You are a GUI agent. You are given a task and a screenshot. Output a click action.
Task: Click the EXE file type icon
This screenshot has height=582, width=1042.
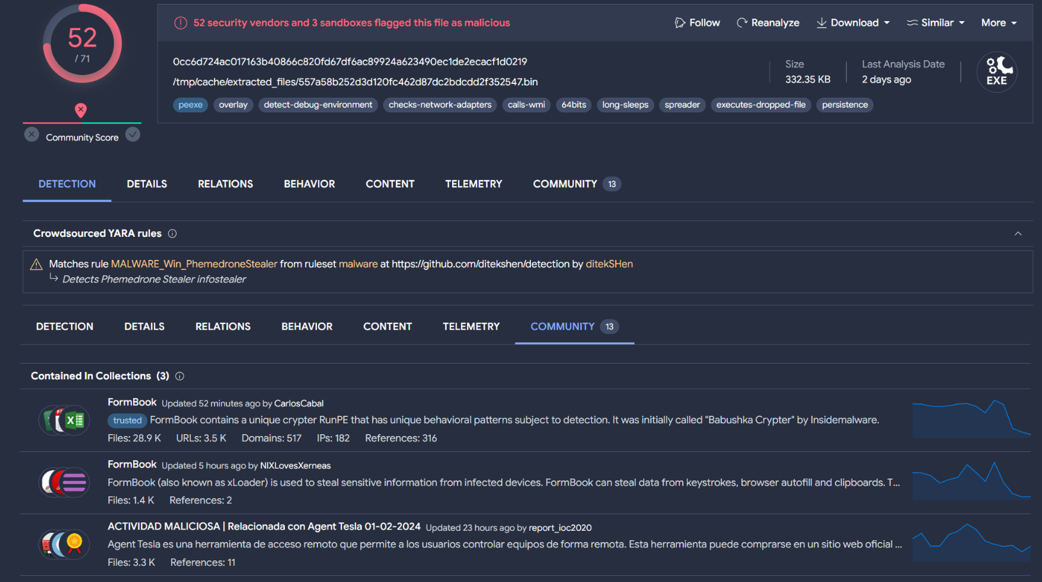tap(997, 72)
